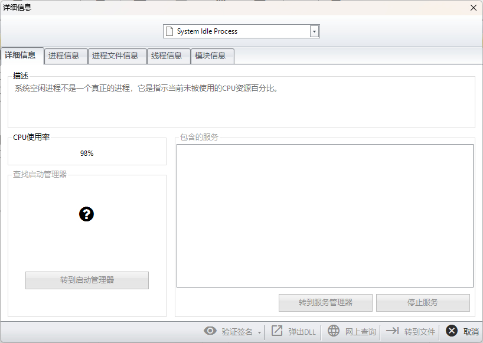
Task: Click the arrow icon for 转到文件
Action: click(x=393, y=331)
